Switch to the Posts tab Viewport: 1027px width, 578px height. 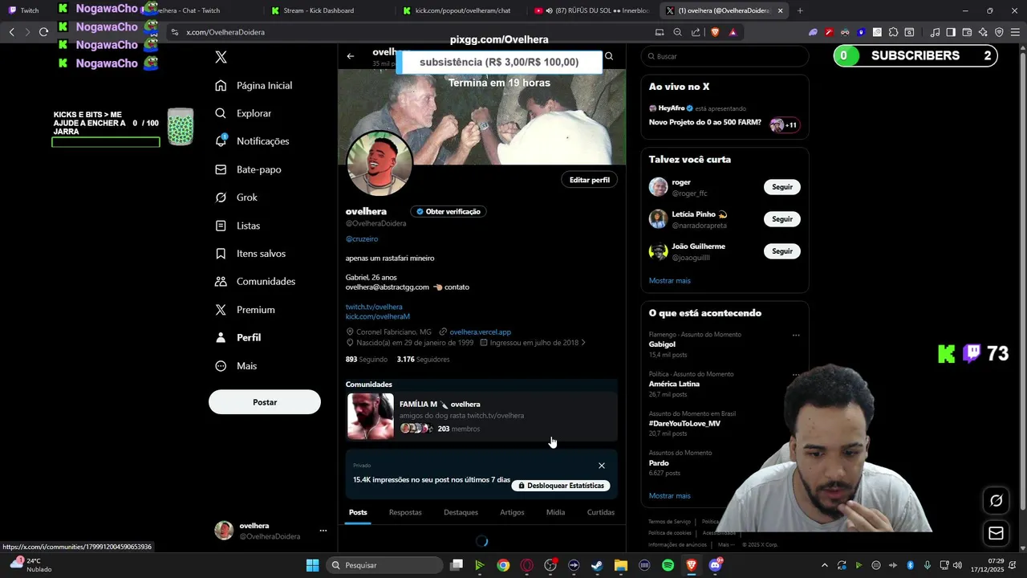click(x=358, y=512)
